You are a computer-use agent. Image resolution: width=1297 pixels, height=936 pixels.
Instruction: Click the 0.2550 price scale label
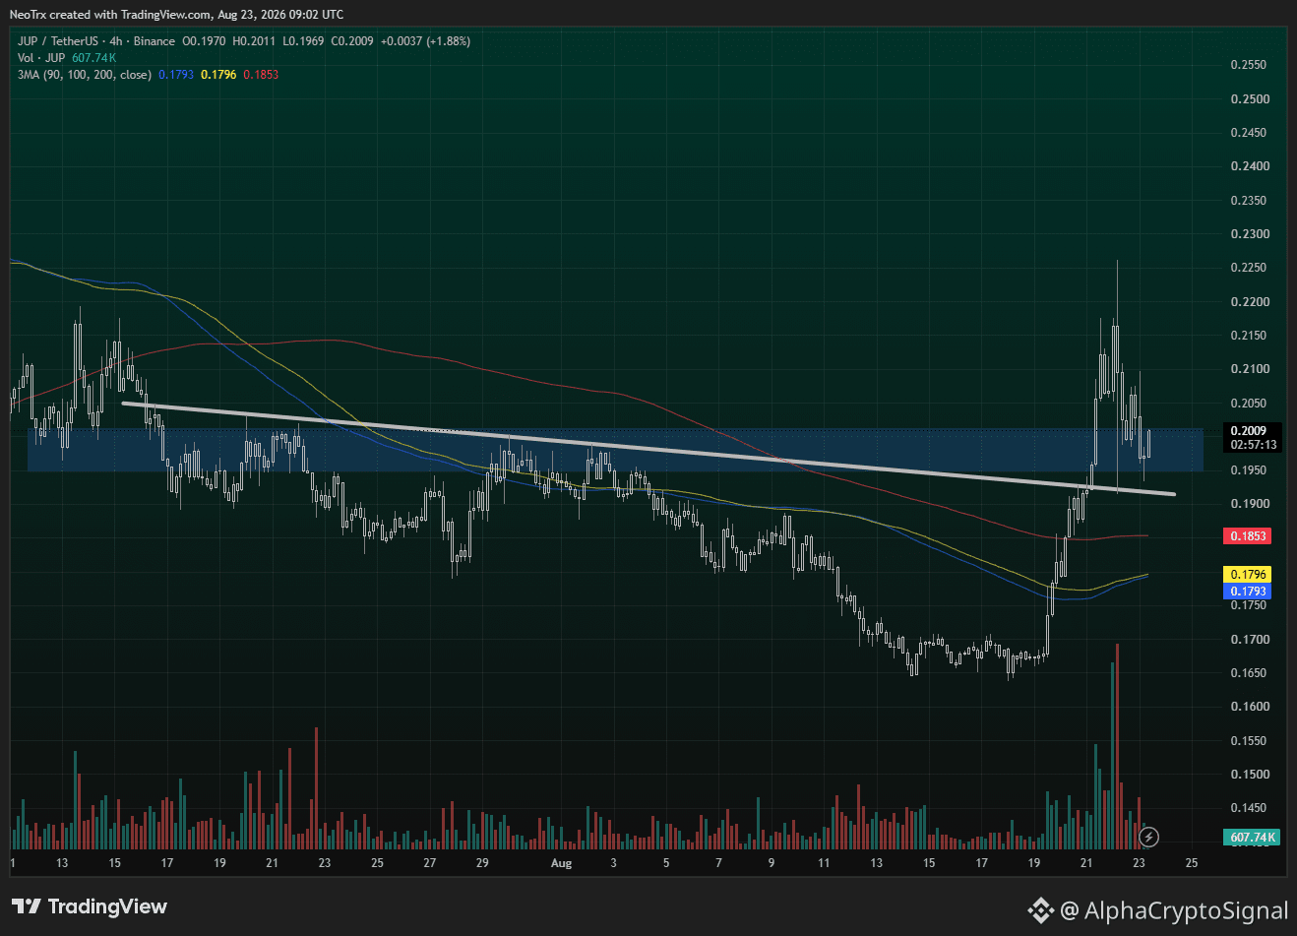(x=1249, y=65)
